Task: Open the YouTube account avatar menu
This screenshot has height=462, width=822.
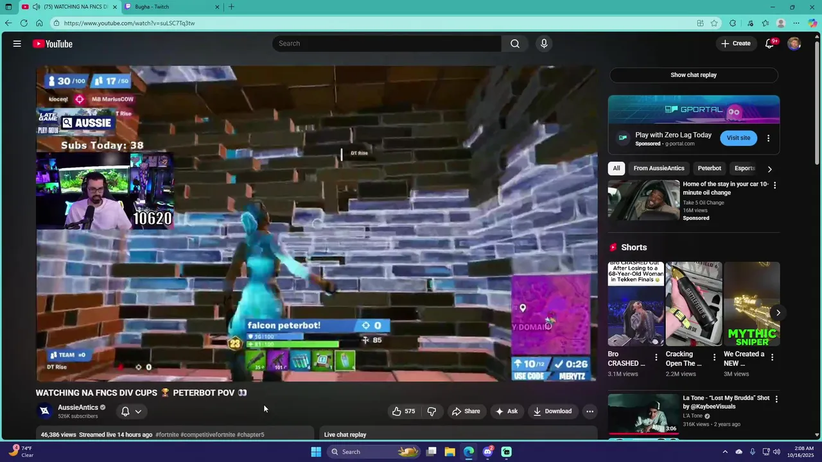Action: click(x=794, y=44)
